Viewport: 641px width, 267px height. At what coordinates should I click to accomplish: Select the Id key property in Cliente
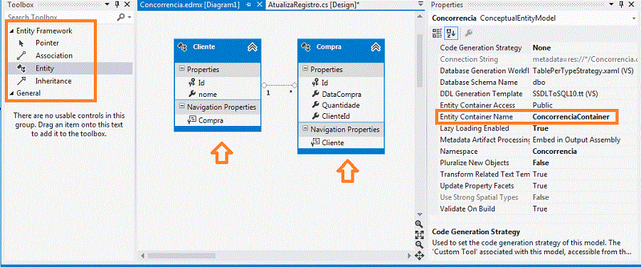coord(201,83)
